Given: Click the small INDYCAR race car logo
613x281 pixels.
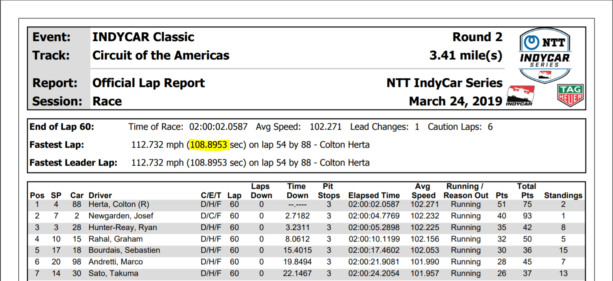Looking at the screenshot, I should coord(519,96).
